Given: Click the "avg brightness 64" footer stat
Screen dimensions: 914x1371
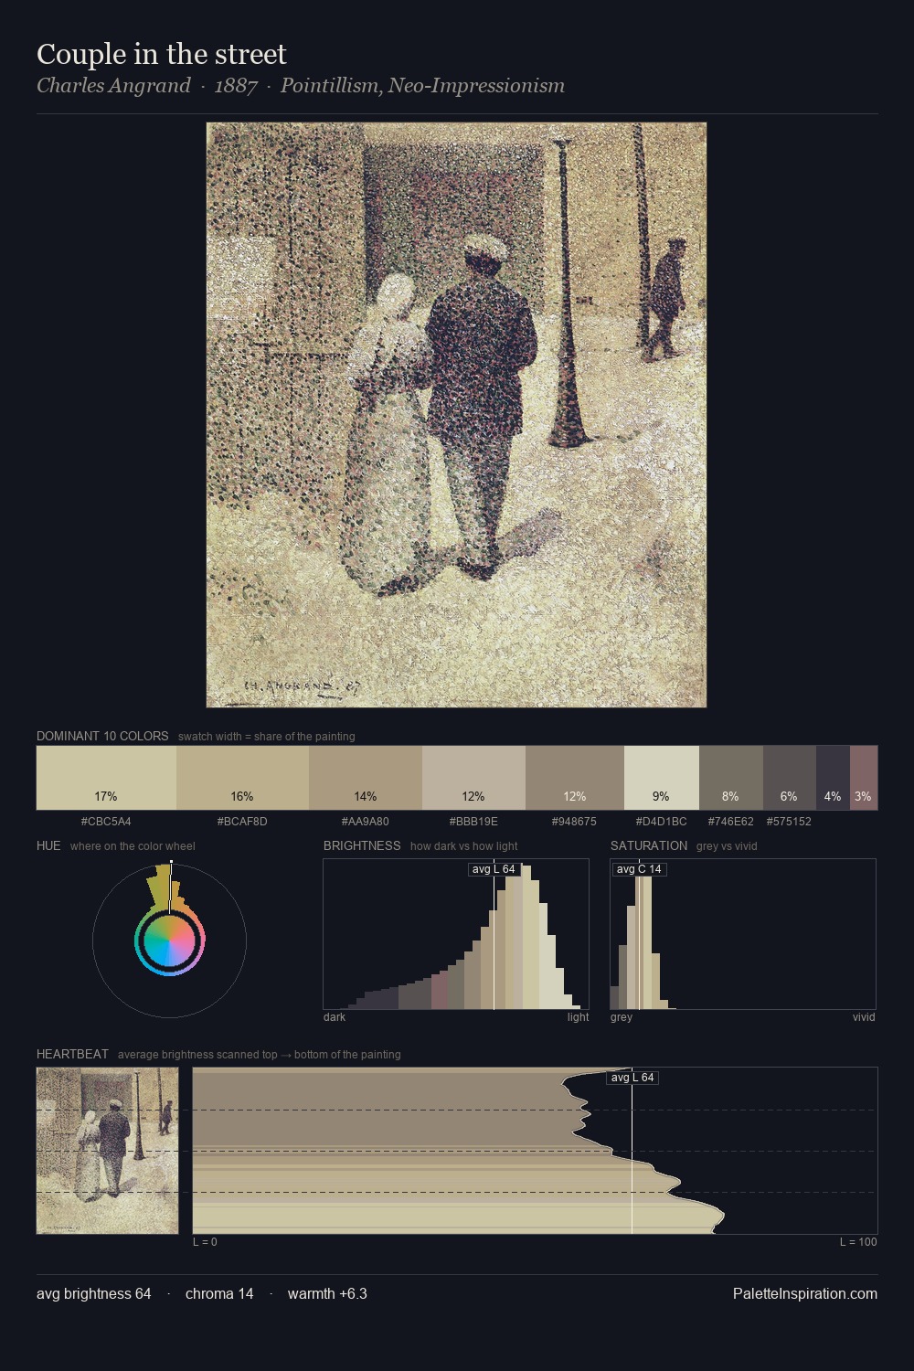Looking at the screenshot, I should click(94, 1293).
